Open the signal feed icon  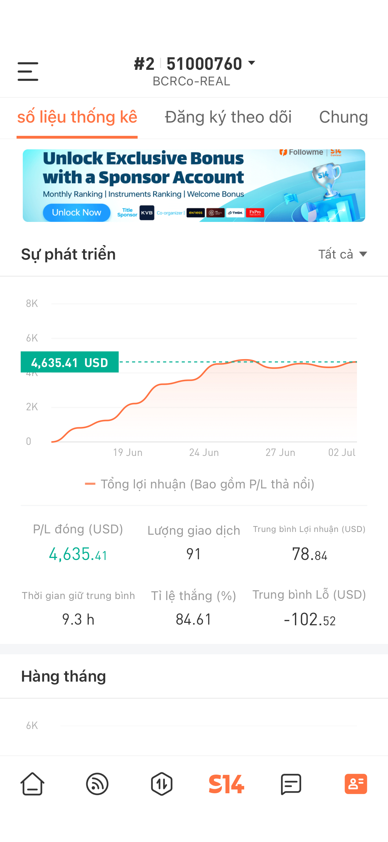[97, 784]
